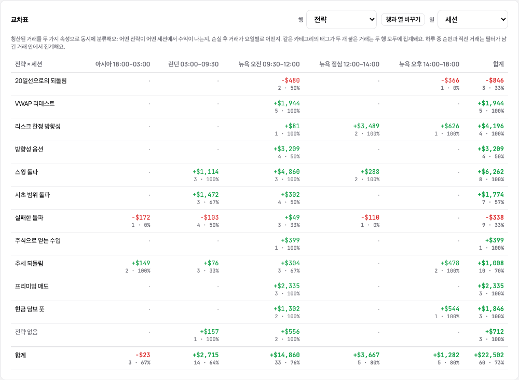
Task: Click the 리스크 한정 방향성 row label
Action: tap(38, 127)
